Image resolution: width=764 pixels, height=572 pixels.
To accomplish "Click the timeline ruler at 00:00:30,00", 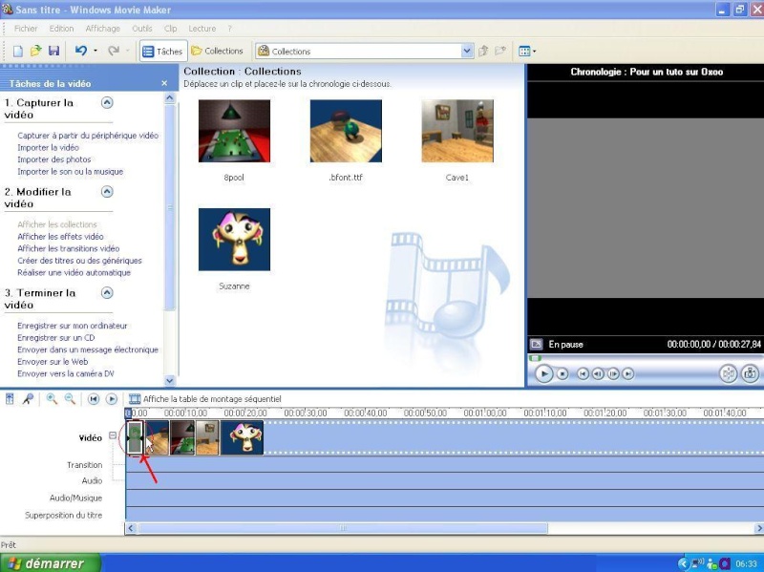I will 306,413.
